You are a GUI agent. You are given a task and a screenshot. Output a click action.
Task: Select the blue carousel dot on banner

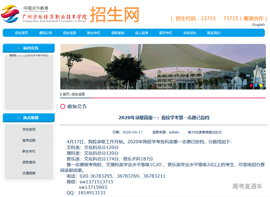[256, 85]
